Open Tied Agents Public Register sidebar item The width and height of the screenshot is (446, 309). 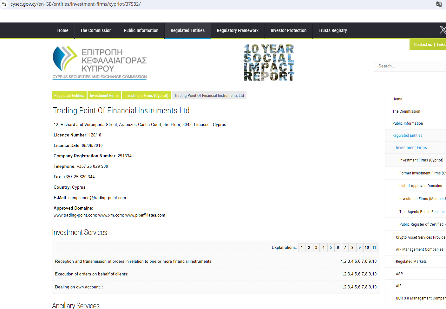click(x=416, y=212)
